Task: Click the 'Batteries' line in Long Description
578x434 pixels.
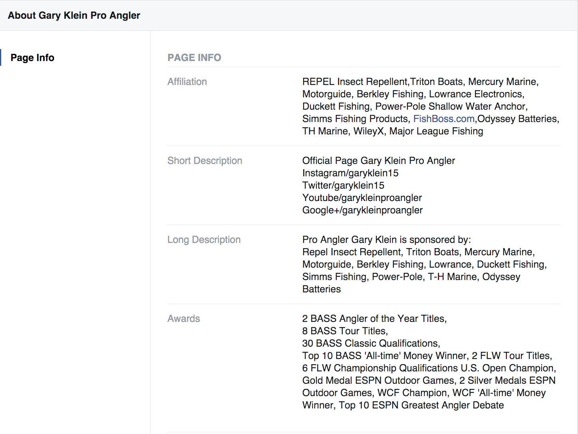Action: coord(322,289)
